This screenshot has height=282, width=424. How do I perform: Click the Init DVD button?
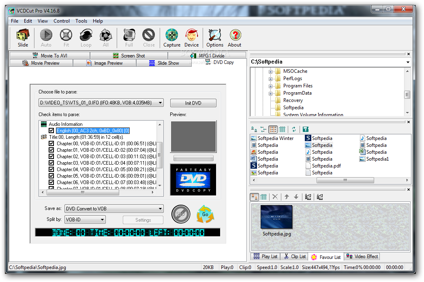(x=193, y=103)
